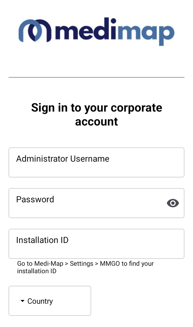Focus the Administrator Username field
The width and height of the screenshot is (193, 327).
pyautogui.click(x=96, y=162)
